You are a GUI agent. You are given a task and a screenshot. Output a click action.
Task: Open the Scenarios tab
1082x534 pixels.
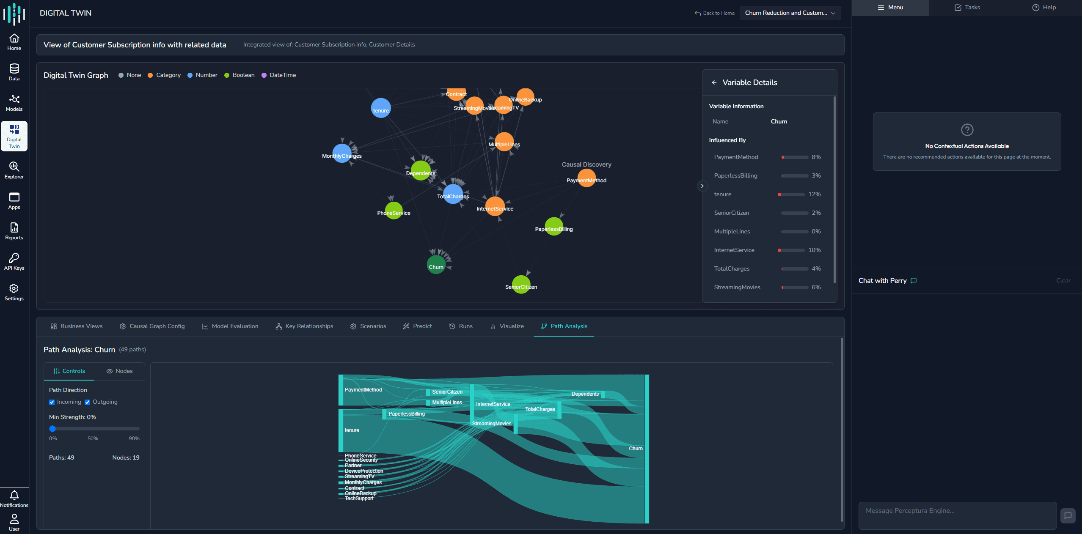[x=368, y=326]
